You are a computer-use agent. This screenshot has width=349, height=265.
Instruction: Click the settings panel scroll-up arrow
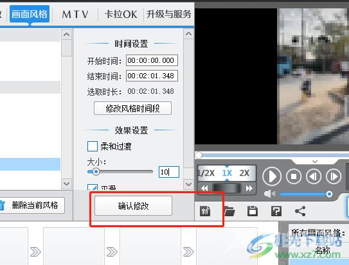pyautogui.click(x=188, y=34)
